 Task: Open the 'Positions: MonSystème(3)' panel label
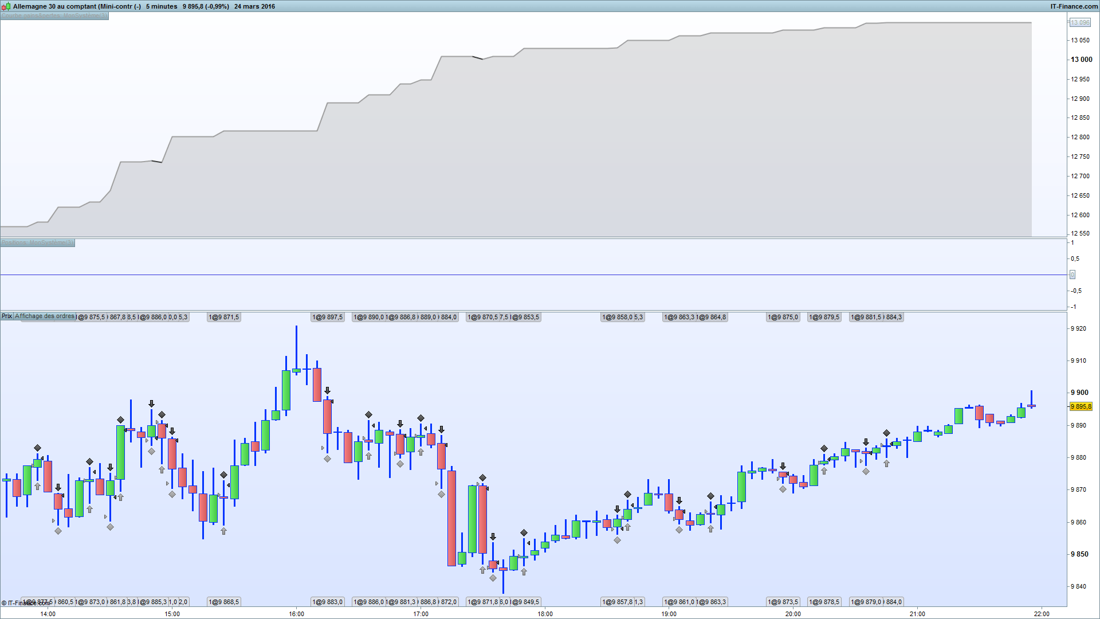coord(37,243)
